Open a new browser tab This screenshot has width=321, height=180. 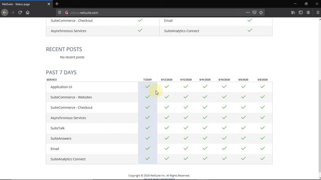[57, 4]
